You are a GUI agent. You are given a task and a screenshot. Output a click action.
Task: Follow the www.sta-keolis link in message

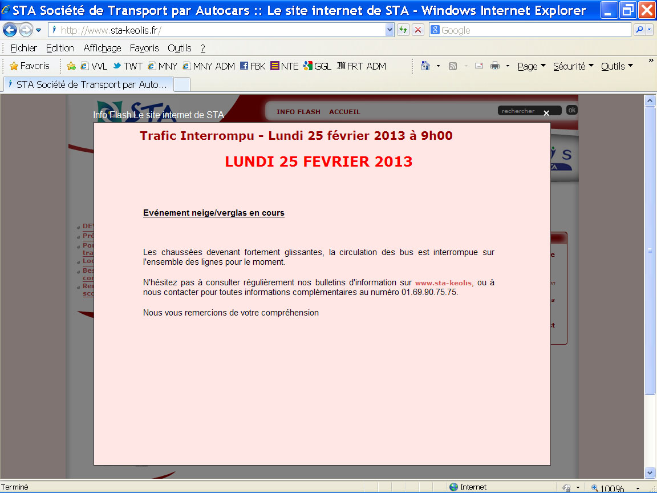click(x=444, y=283)
